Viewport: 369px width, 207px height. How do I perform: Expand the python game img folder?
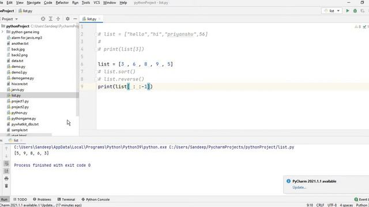2,32
